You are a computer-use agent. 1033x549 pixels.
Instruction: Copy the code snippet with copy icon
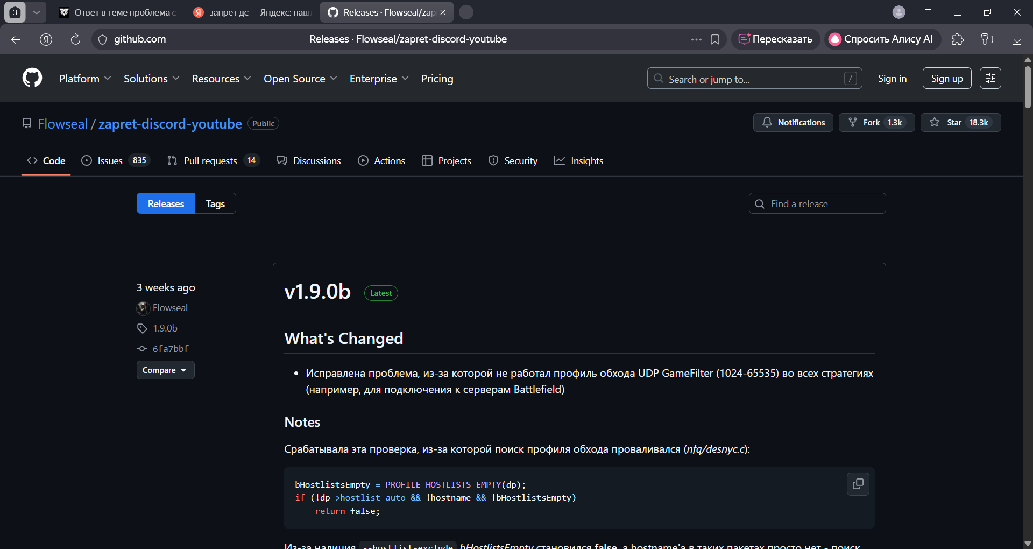pyautogui.click(x=858, y=484)
